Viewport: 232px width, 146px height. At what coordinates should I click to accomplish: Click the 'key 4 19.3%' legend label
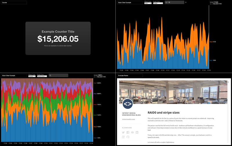pos(97,105)
